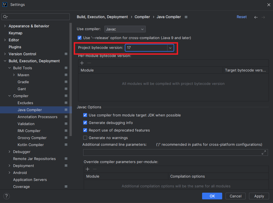Toggle Use compiler from module target JDK
Screen dimensions: 273x203
pyautogui.click(x=85, y=115)
